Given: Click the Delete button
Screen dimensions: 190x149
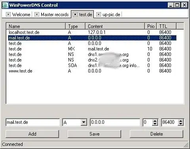Looking at the screenshot, I should pos(156,134).
